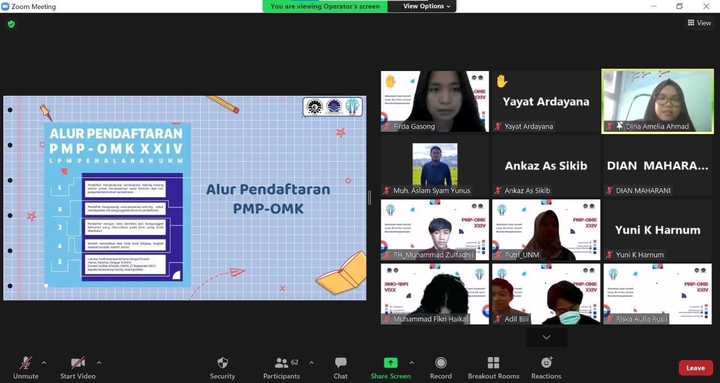Click the green encryption shield icon
Viewport: 720px width, 383px height.
pyautogui.click(x=11, y=24)
